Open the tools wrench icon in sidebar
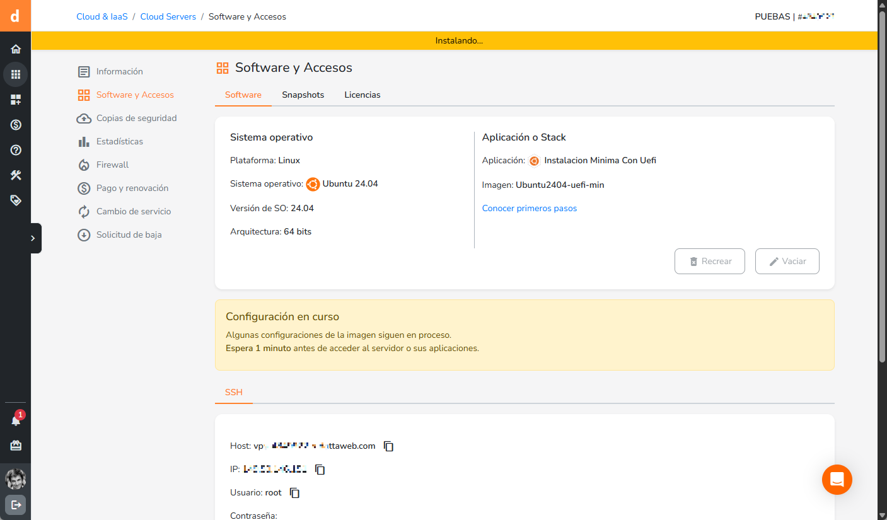Screen dimensions: 887x520 (16, 175)
